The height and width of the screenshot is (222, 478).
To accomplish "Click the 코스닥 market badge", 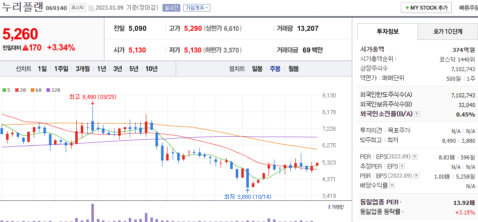I will [77, 8].
